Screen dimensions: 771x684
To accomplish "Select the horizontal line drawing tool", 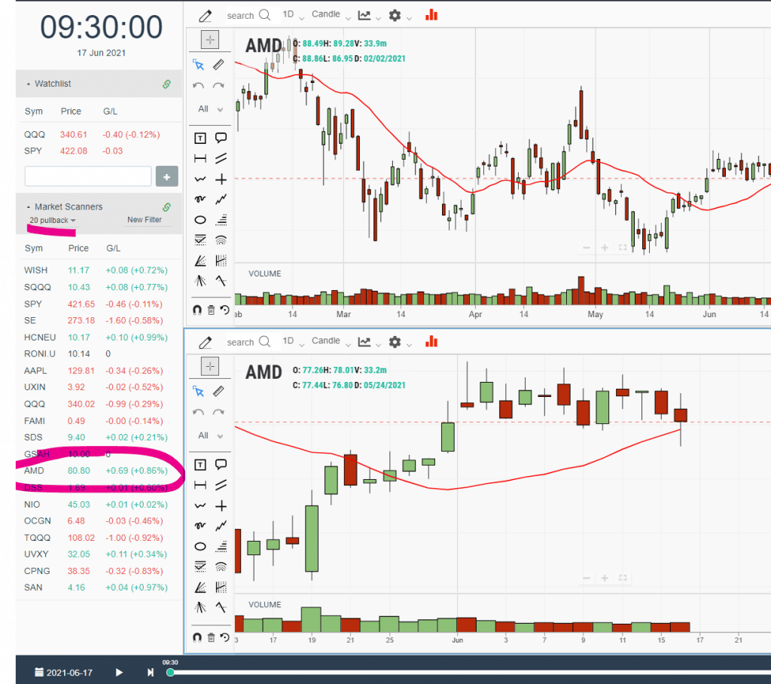I will [x=200, y=158].
